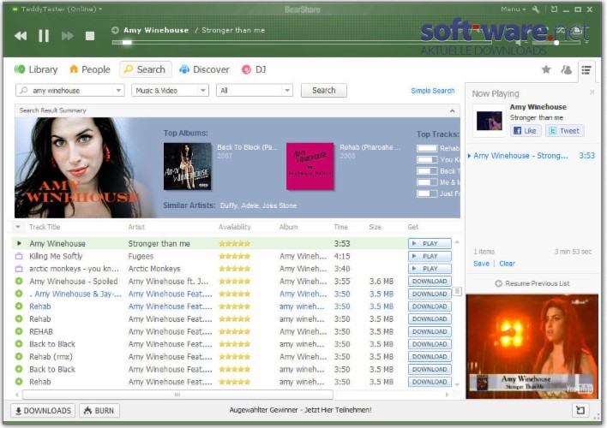The image size is (607, 428).
Task: Click Resume Previous List
Action: [x=532, y=283]
